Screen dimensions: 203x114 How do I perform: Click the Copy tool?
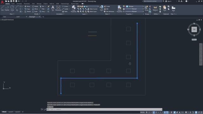coord(27,9)
